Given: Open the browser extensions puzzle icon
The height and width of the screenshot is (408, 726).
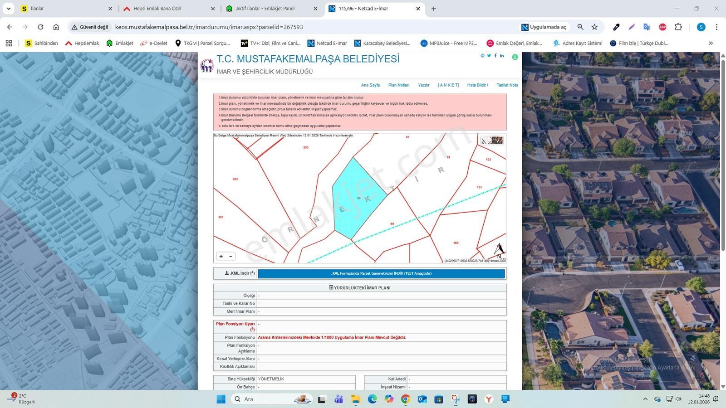Looking at the screenshot, I should (678, 27).
